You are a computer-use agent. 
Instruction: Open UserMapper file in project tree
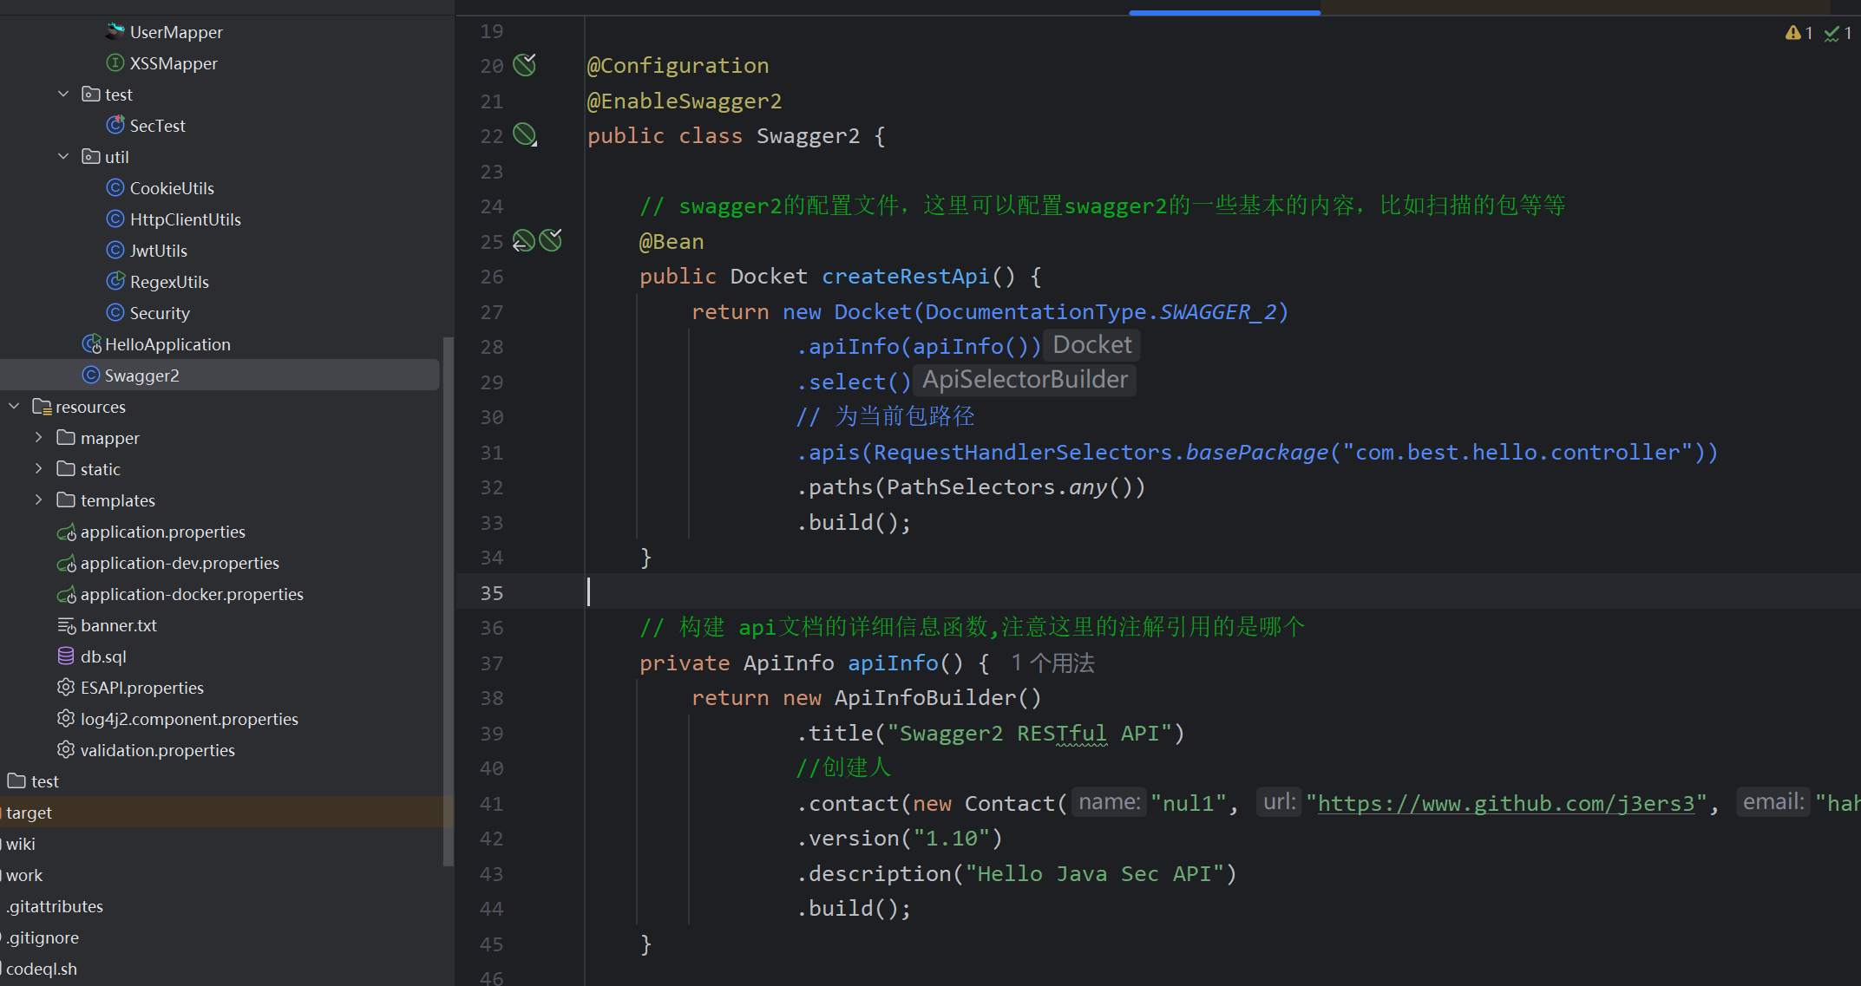click(x=176, y=32)
